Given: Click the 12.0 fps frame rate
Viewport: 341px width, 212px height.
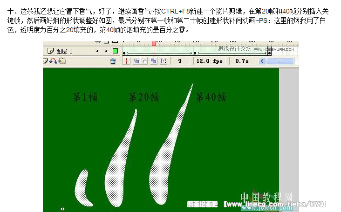Looking at the screenshot, I should click(210, 61).
